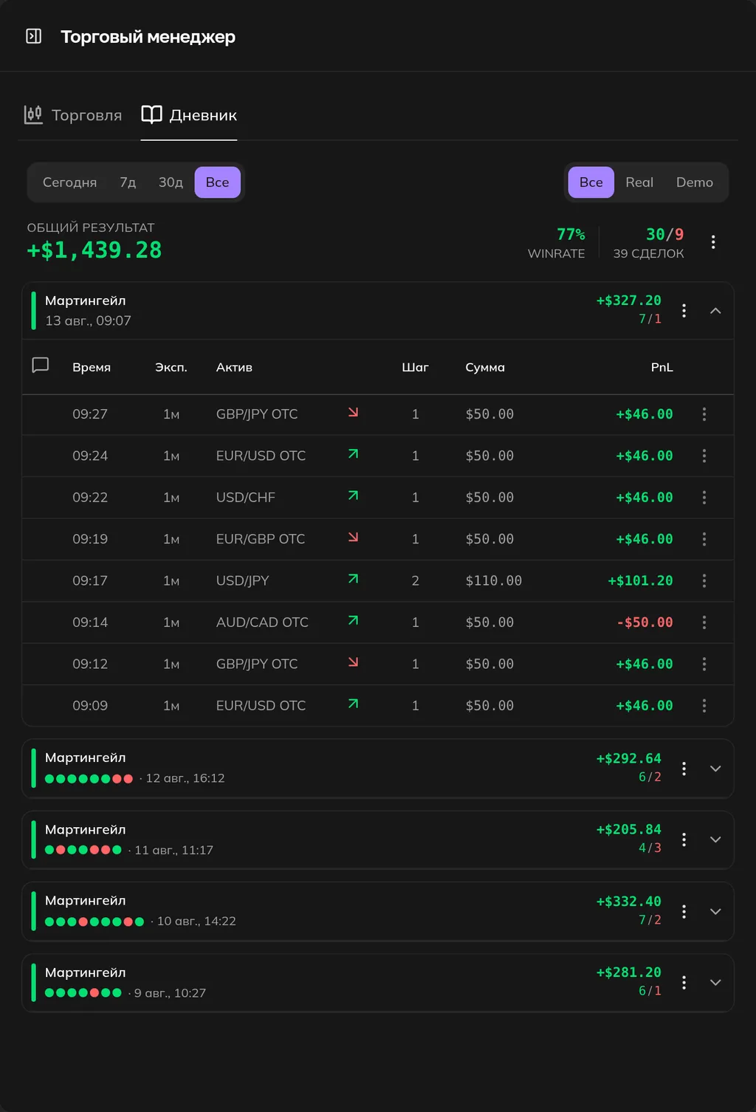
Task: Open options for 13 авг. session
Action: (x=684, y=311)
